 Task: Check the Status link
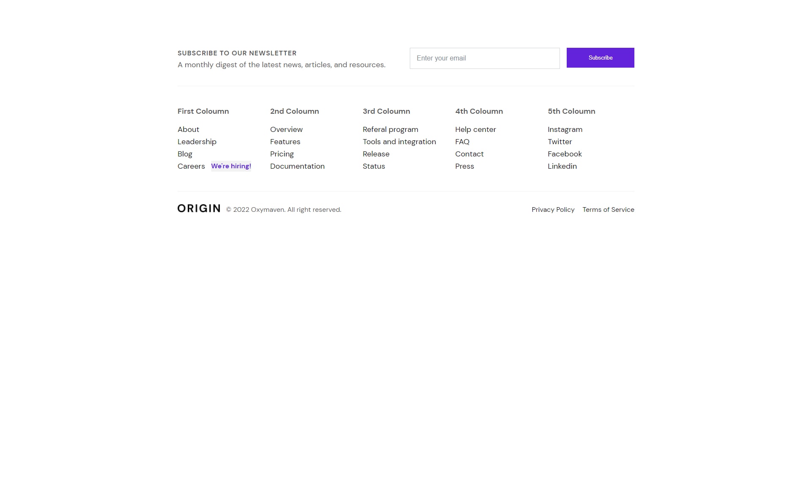374,166
